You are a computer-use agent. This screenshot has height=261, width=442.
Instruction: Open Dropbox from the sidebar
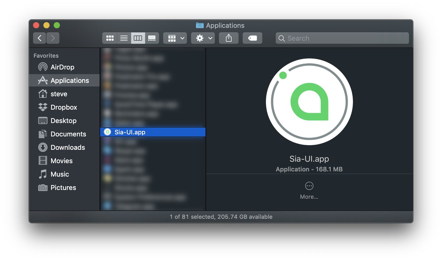point(64,107)
